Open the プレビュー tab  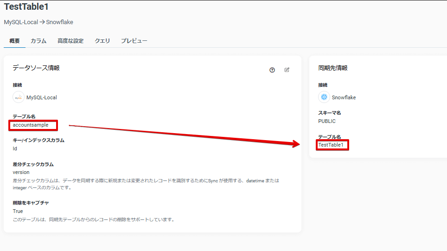134,41
